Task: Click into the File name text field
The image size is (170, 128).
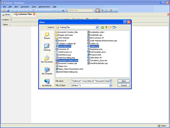Action: [x=90, y=81]
